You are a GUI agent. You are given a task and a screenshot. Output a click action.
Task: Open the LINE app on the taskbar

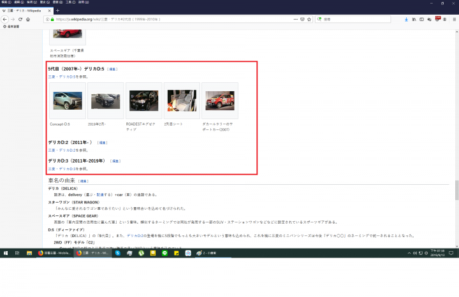[165, 253]
